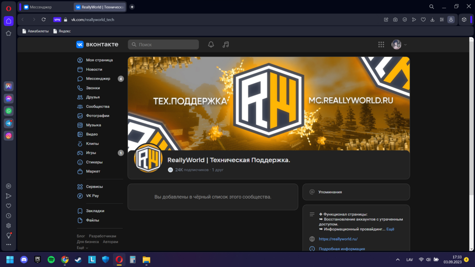This screenshot has width=475, height=267.
Task: Select the ReallyWorld browser tab
Action: [100, 7]
